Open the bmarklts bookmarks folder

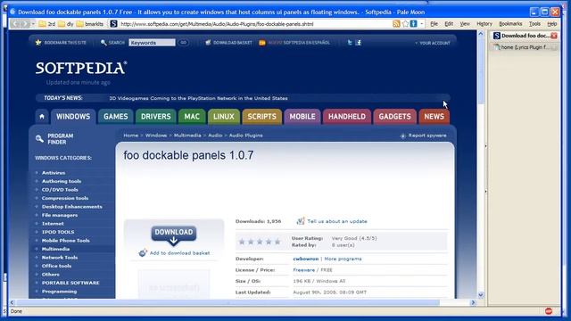pos(89,24)
